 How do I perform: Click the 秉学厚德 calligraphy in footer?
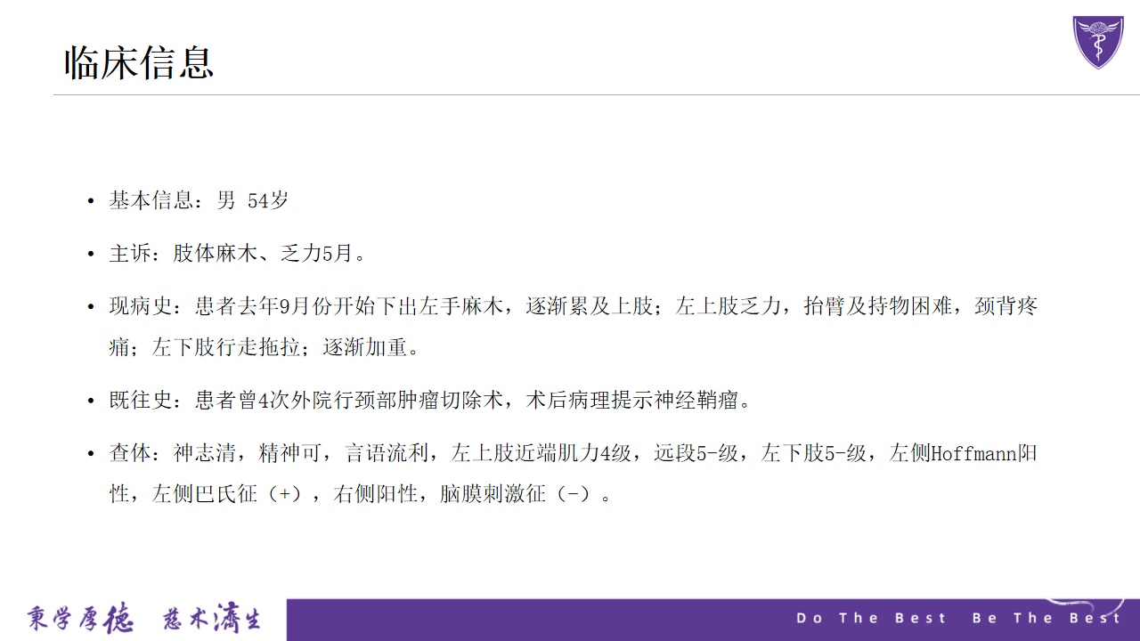pyautogui.click(x=79, y=618)
